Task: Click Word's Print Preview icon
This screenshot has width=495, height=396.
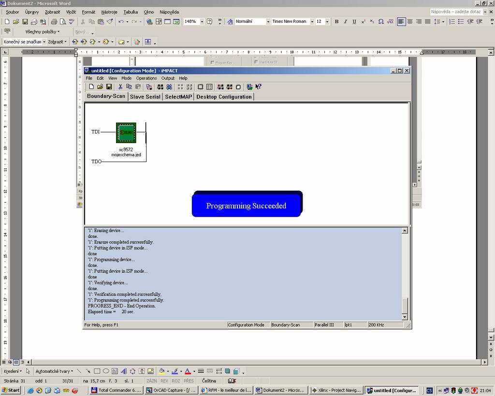Action: 63,21
